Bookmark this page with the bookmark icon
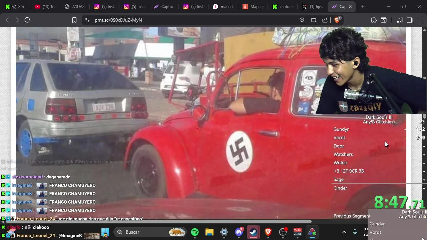Image resolution: width=427 pixels, height=240 pixels. (74, 20)
